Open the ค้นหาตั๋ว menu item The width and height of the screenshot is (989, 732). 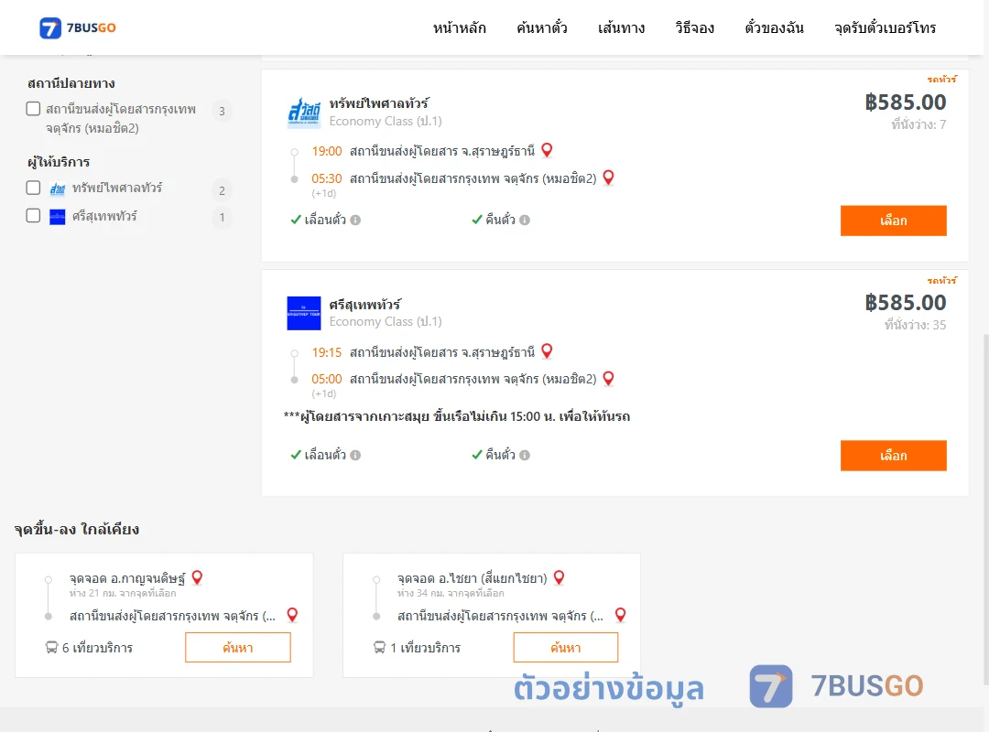542,27
